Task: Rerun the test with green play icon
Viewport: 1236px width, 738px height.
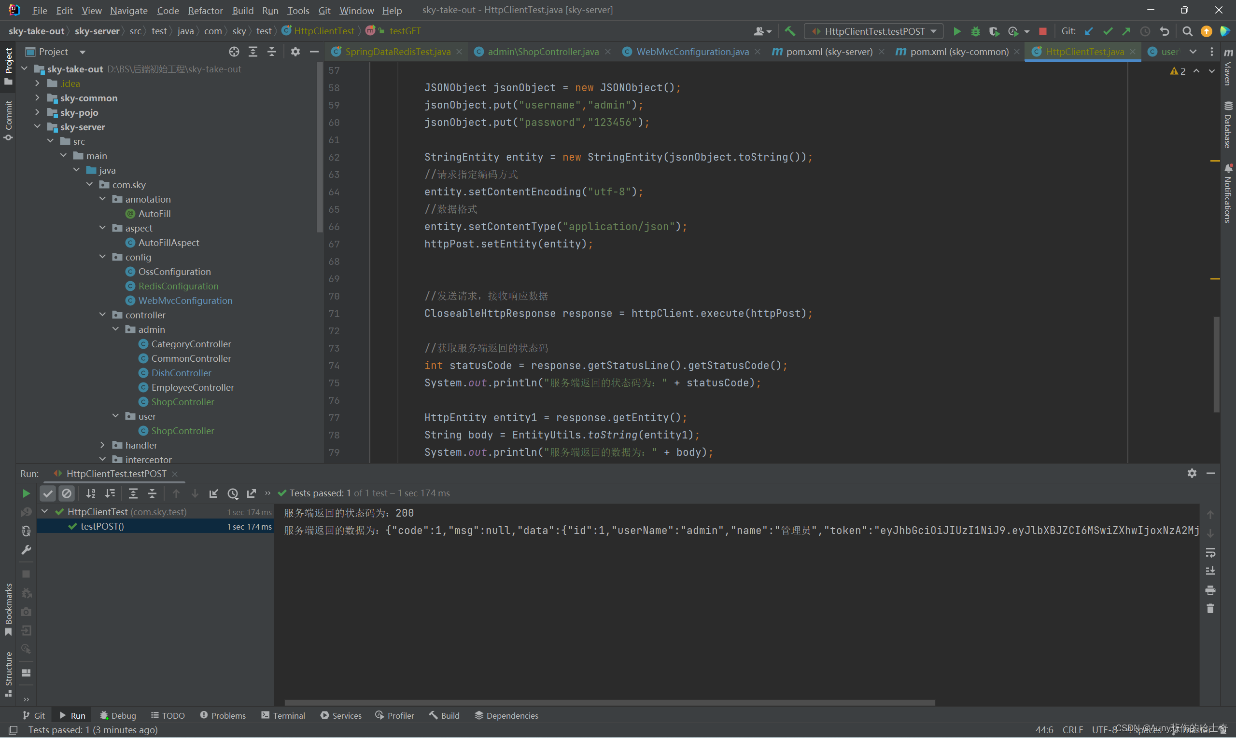Action: point(27,493)
